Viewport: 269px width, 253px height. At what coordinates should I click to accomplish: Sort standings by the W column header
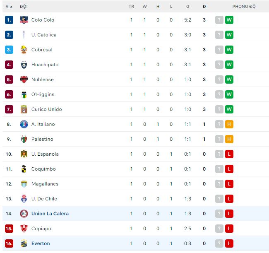coord(144,7)
